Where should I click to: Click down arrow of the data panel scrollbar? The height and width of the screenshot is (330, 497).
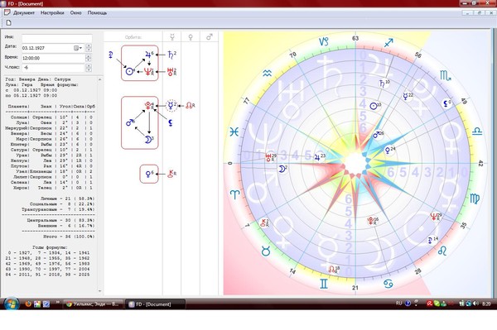(100, 291)
